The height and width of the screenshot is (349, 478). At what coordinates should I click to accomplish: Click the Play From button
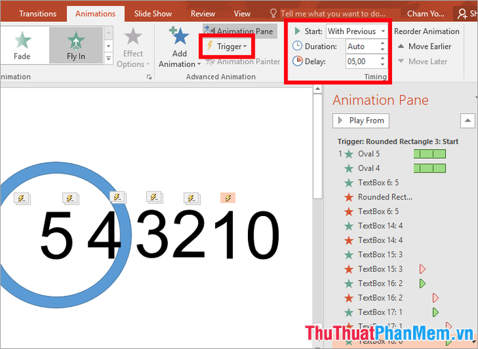361,121
